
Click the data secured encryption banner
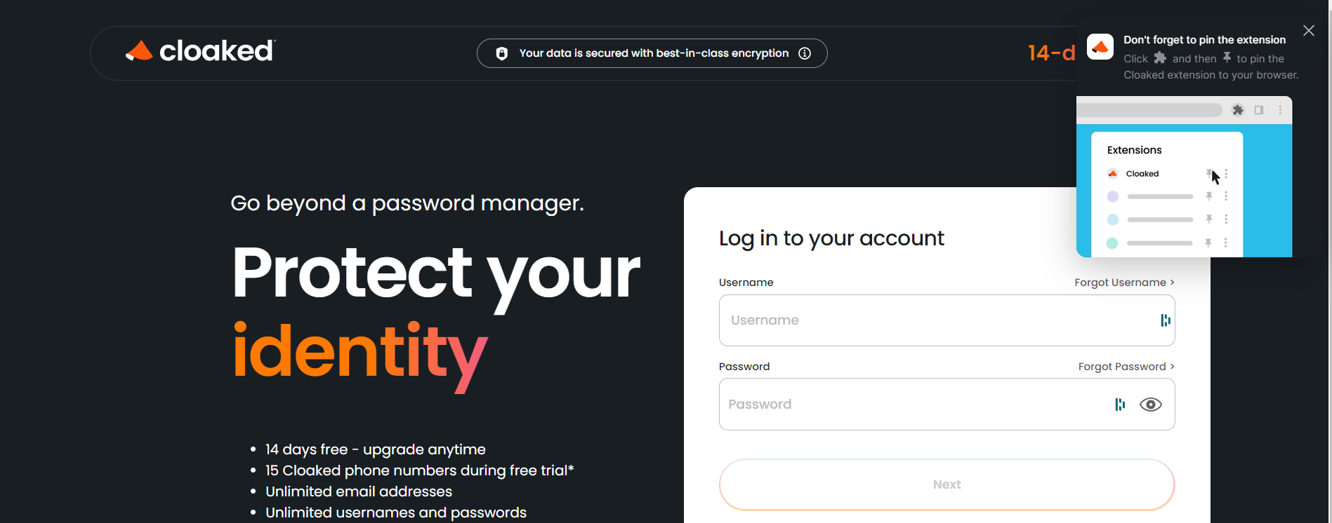pos(652,53)
